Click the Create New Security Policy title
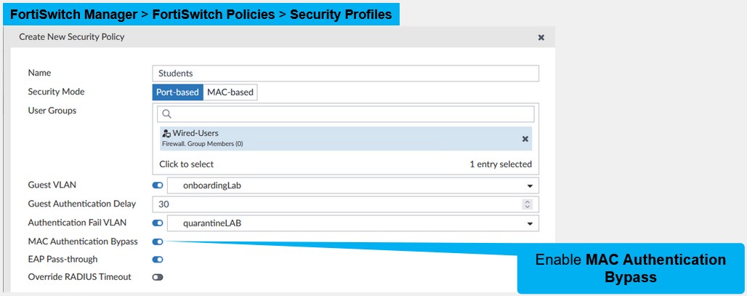Image resolution: width=747 pixels, height=296 pixels. pos(72,36)
